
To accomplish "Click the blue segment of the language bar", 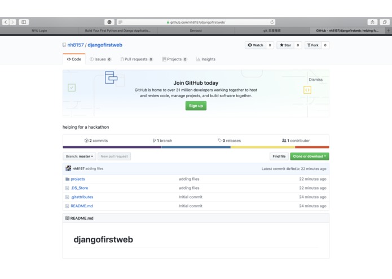I will coord(196,147).
